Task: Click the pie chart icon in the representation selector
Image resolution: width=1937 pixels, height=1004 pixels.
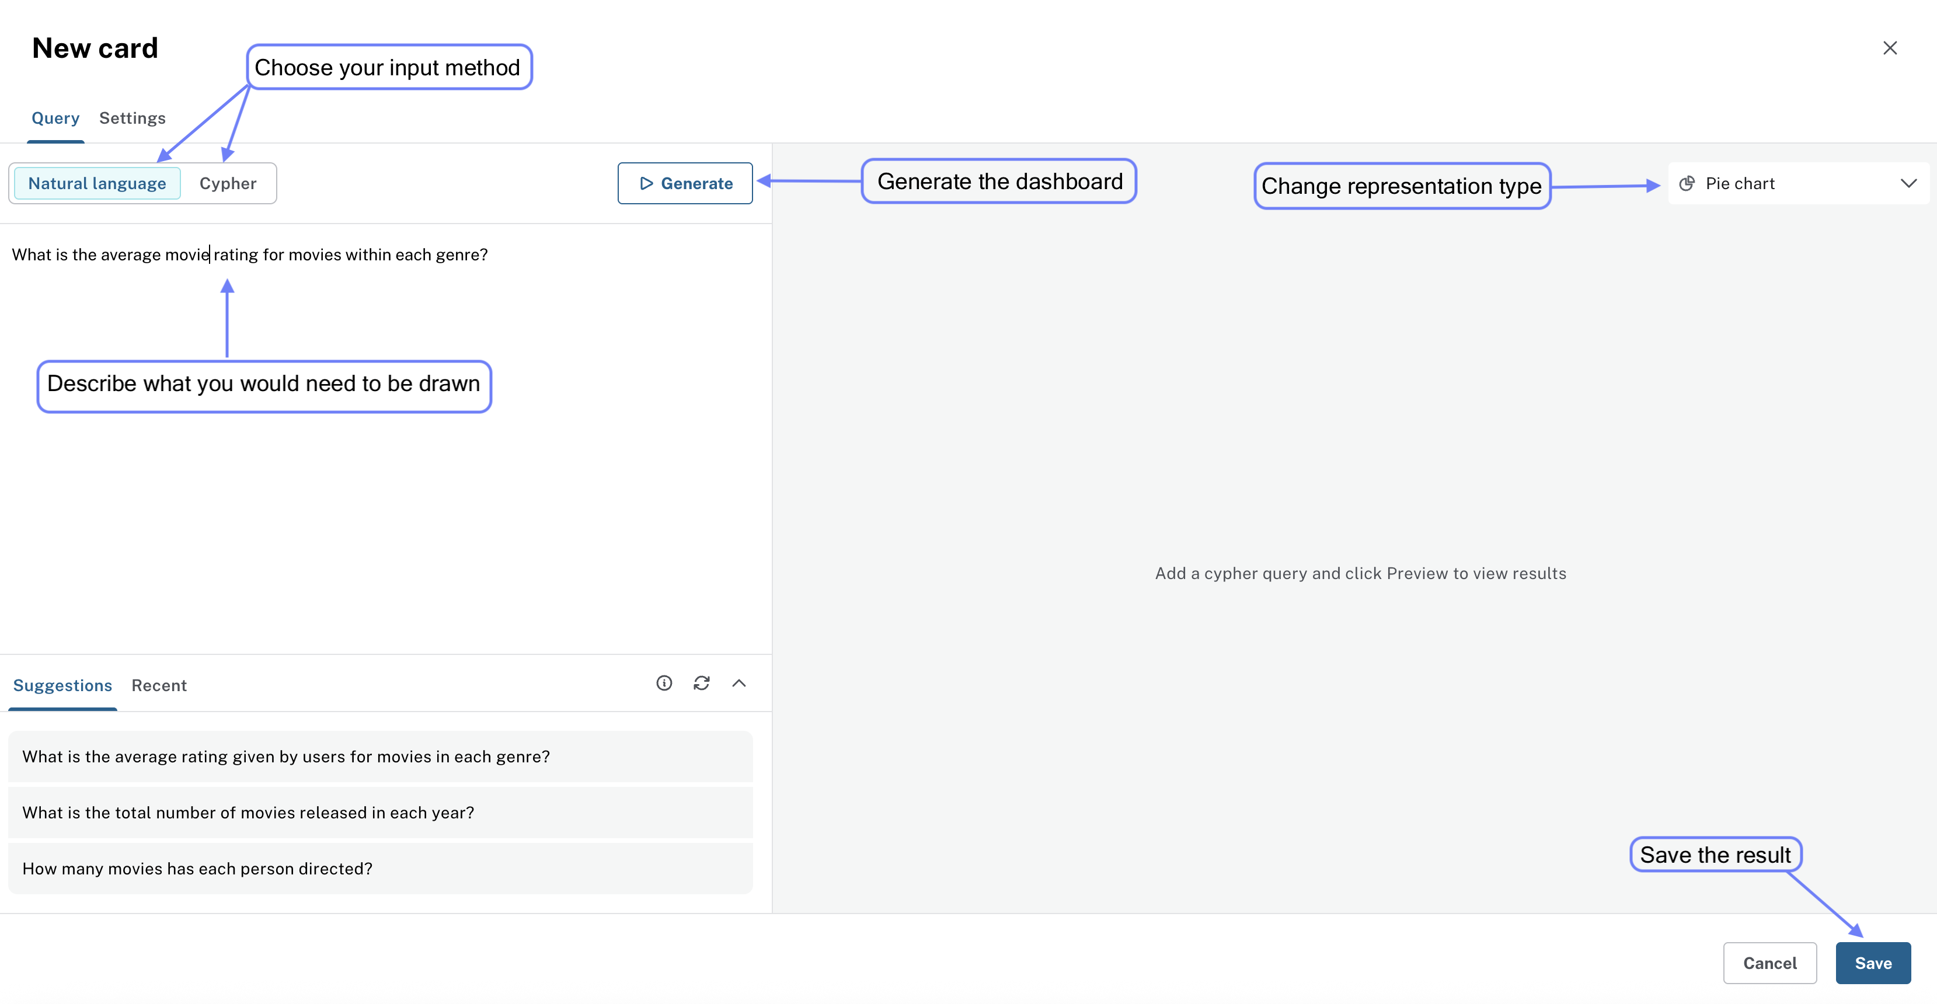Action: (x=1687, y=183)
